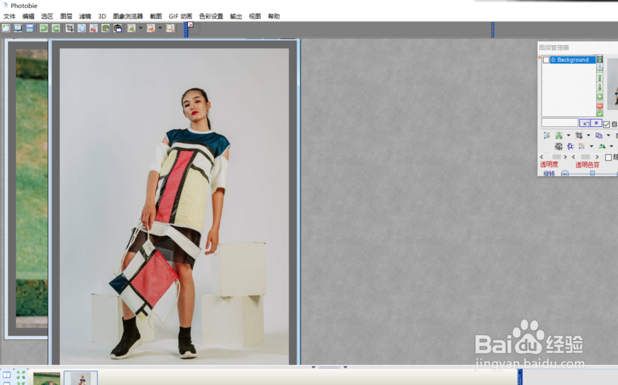Move layer down with green arrow
This screenshot has width=618, height=385.
point(600,87)
